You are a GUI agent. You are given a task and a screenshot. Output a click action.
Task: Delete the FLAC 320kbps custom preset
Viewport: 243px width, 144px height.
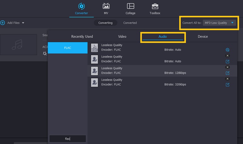pyautogui.click(x=228, y=79)
